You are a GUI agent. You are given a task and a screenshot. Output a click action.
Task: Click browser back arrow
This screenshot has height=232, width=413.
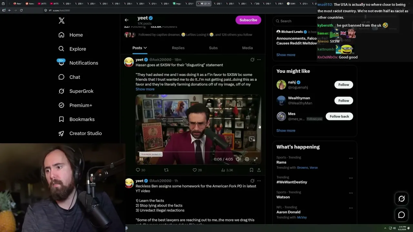9,10
